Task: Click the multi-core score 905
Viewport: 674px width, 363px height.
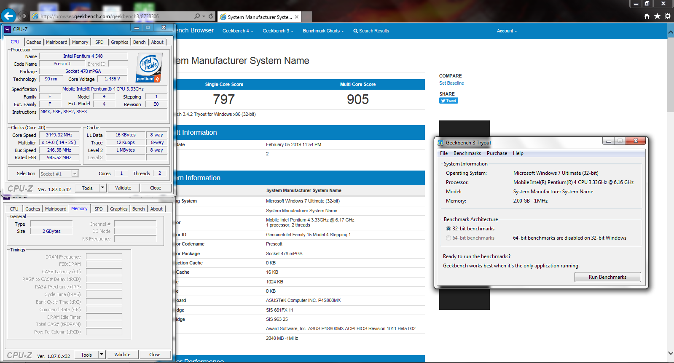Action: click(358, 99)
